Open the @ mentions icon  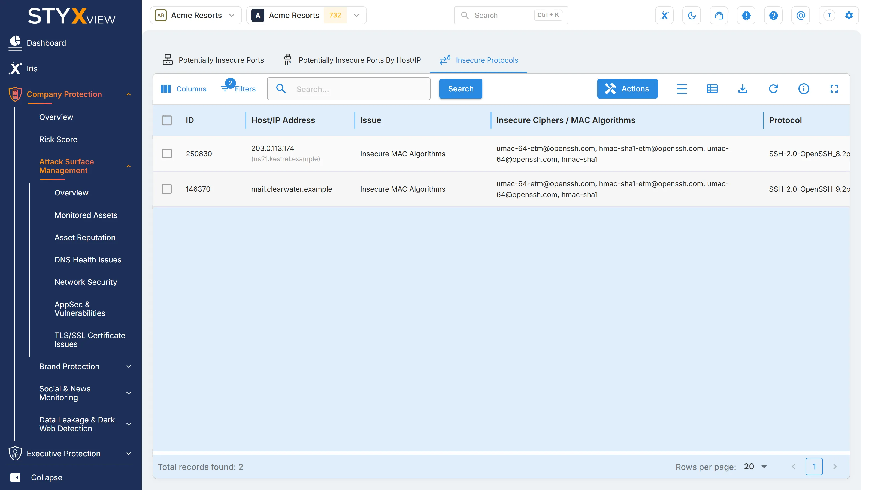(x=801, y=15)
